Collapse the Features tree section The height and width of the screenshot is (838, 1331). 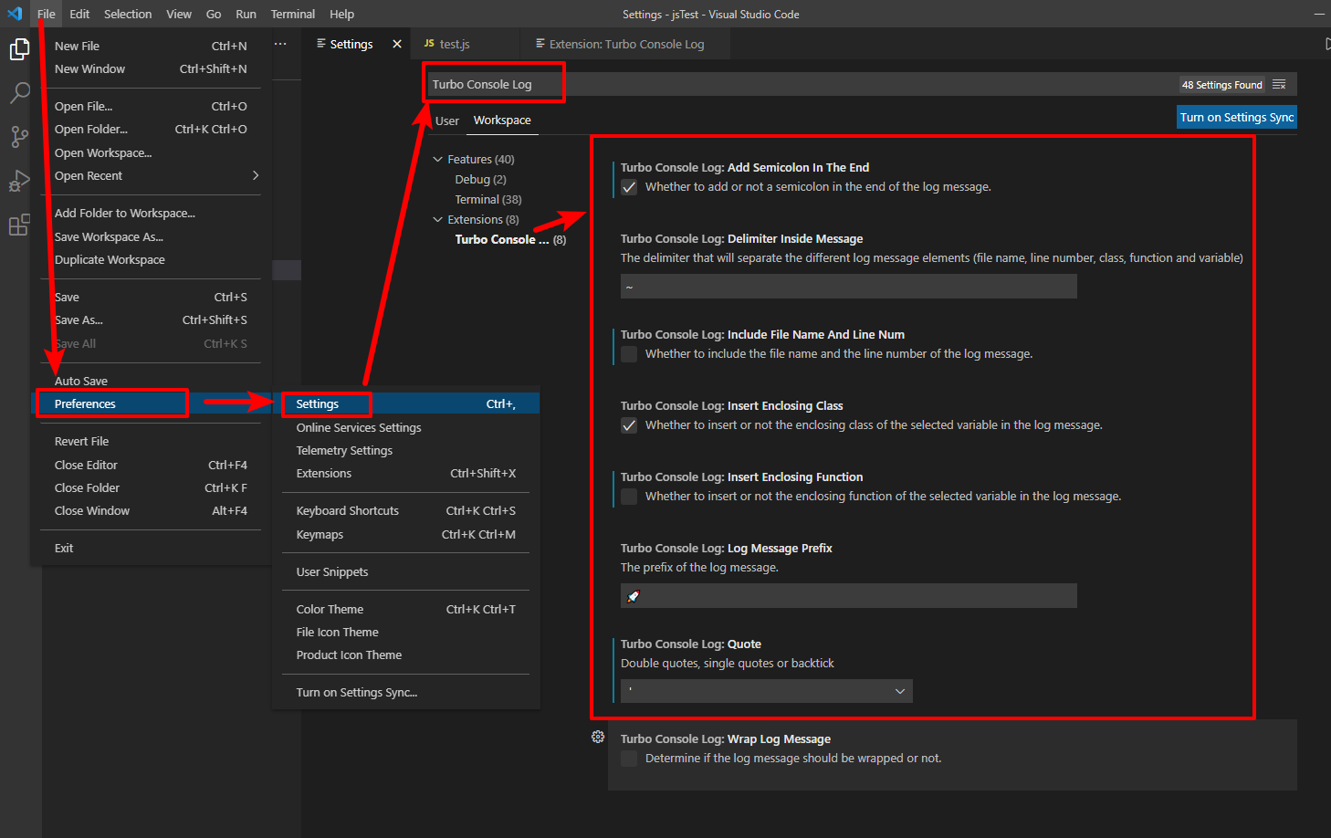pyautogui.click(x=438, y=159)
